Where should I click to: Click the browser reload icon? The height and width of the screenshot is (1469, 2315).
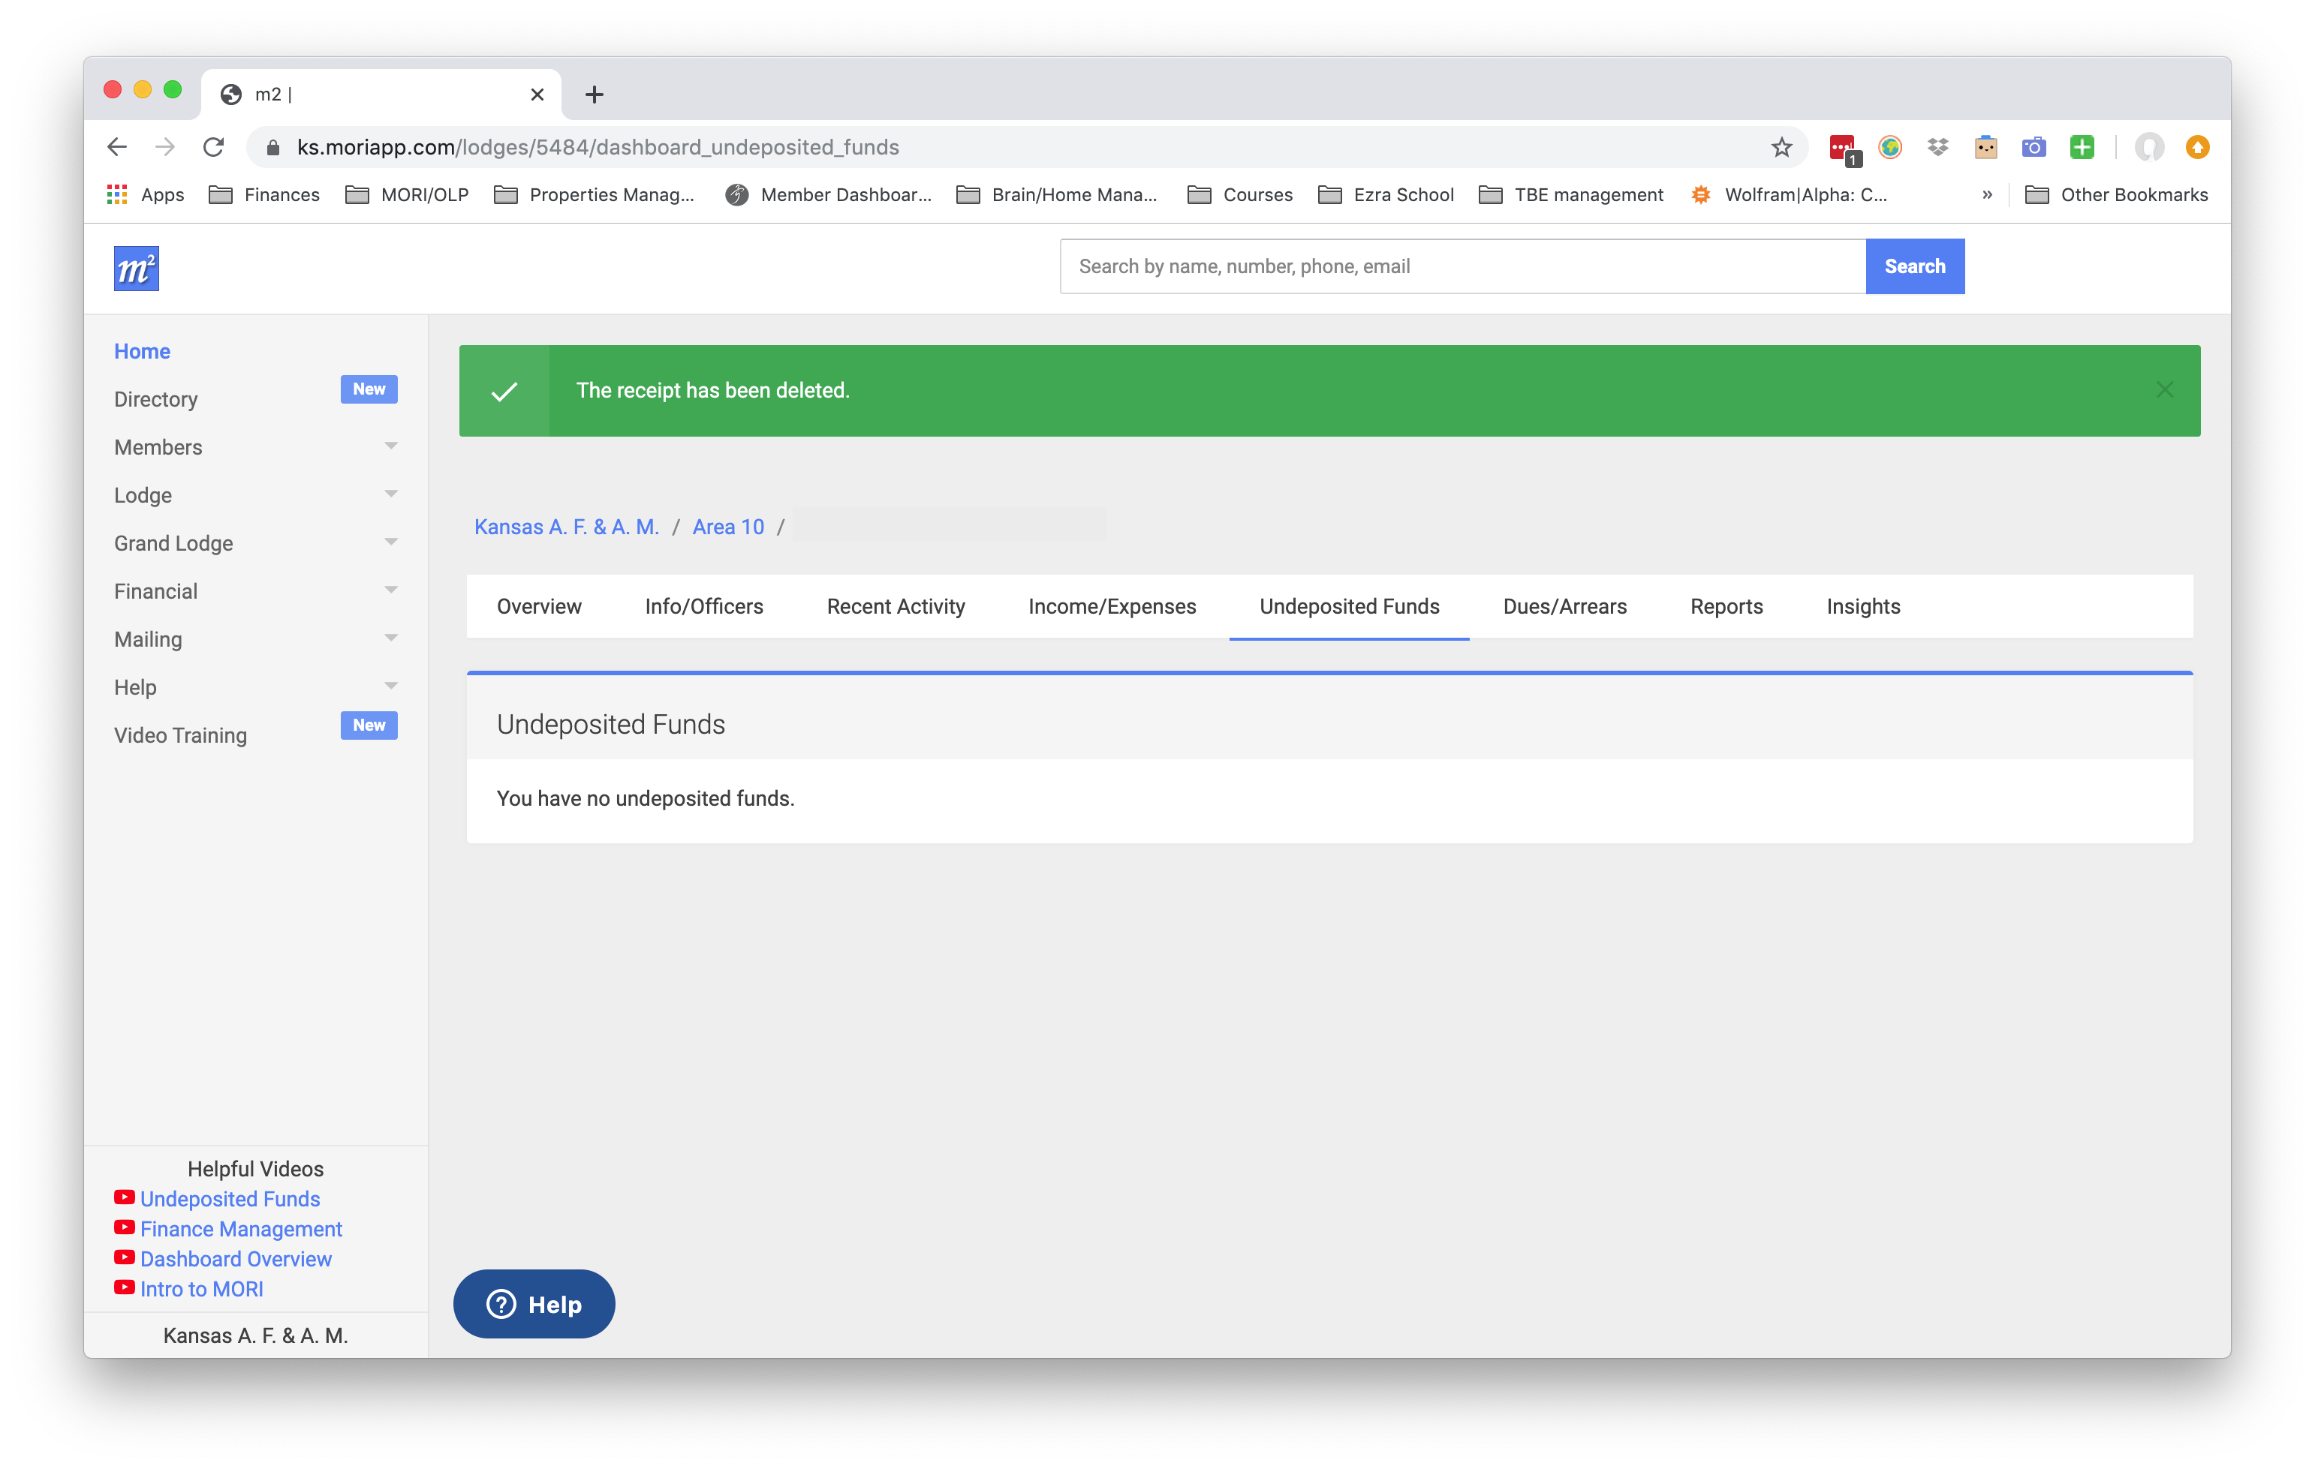[213, 147]
